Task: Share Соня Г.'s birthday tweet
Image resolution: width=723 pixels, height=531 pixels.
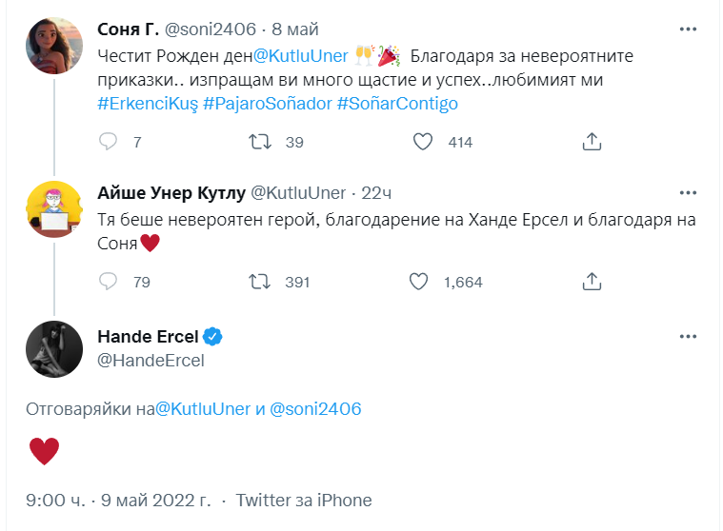Action: click(591, 142)
